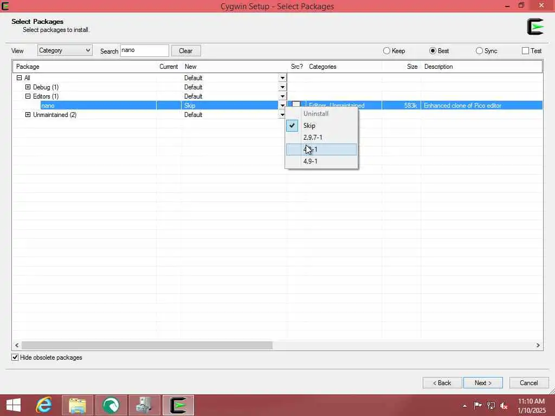Click the Clear search button

click(186, 50)
